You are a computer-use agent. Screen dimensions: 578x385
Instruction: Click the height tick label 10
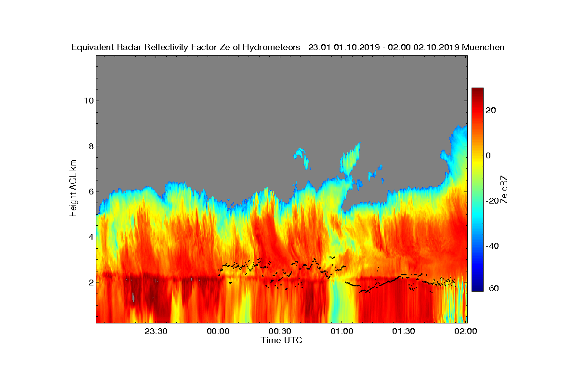click(x=88, y=101)
